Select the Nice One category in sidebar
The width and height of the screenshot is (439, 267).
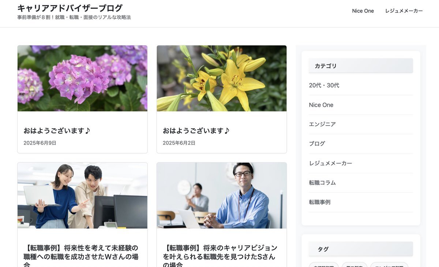coord(321,105)
